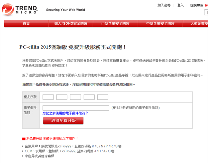Click the Securing Your Web World tagline

pos(66,10)
